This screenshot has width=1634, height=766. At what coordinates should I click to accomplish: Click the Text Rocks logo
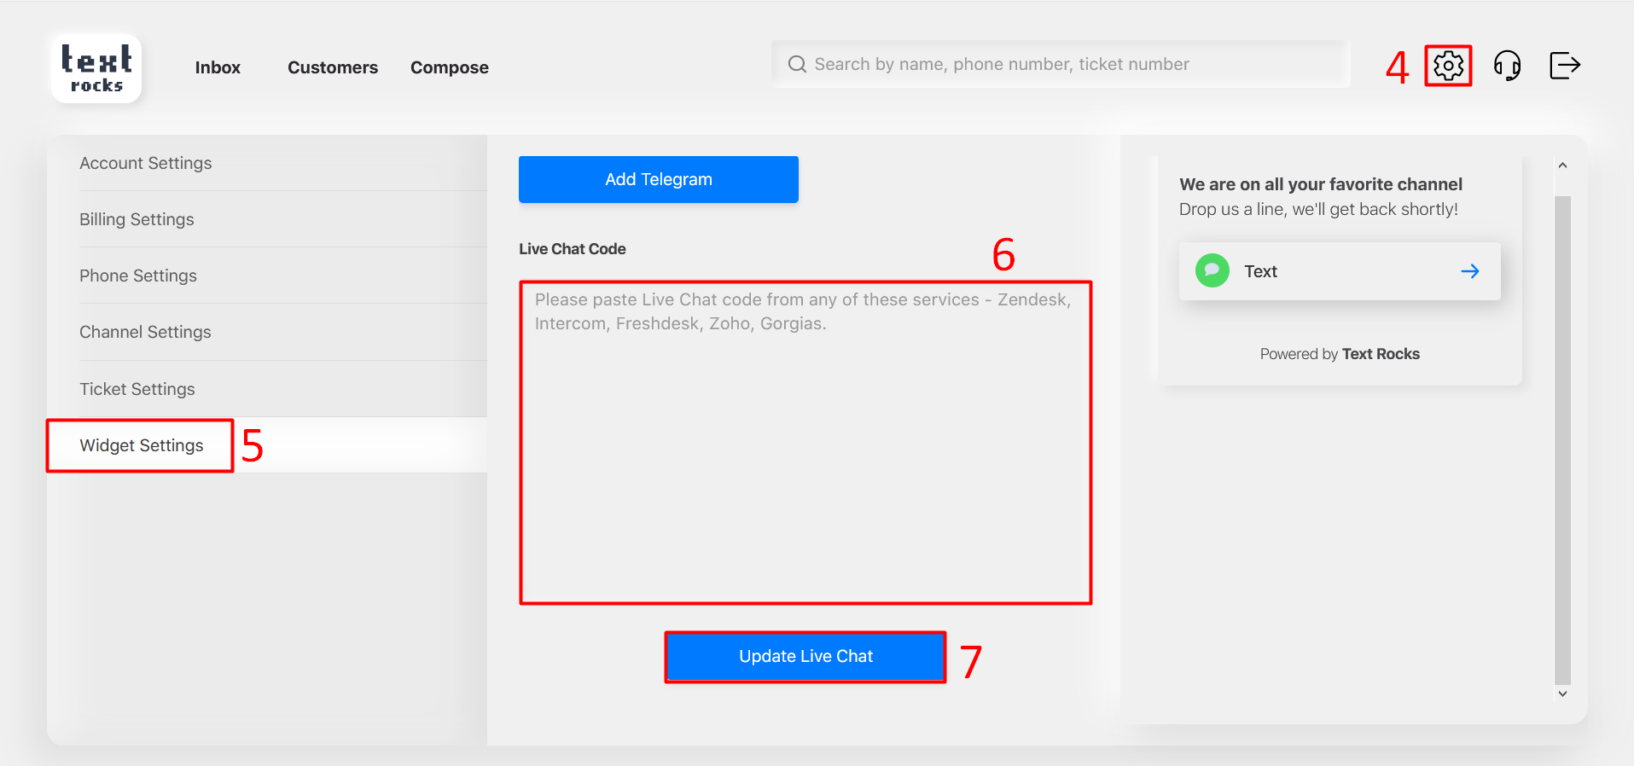pos(96,68)
